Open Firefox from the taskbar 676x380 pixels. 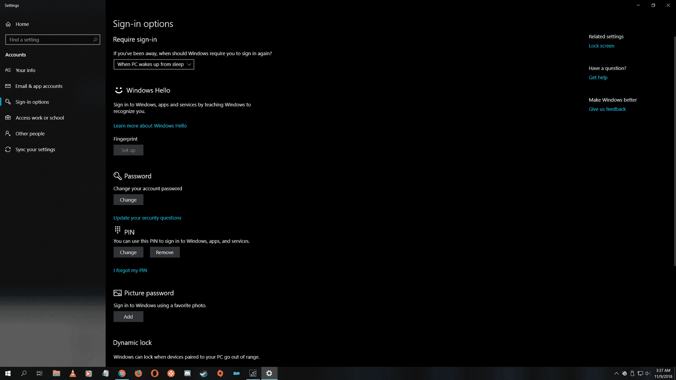pos(138,373)
